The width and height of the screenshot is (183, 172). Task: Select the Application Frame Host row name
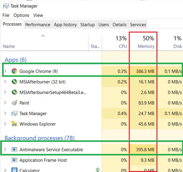pyautogui.click(x=43, y=160)
